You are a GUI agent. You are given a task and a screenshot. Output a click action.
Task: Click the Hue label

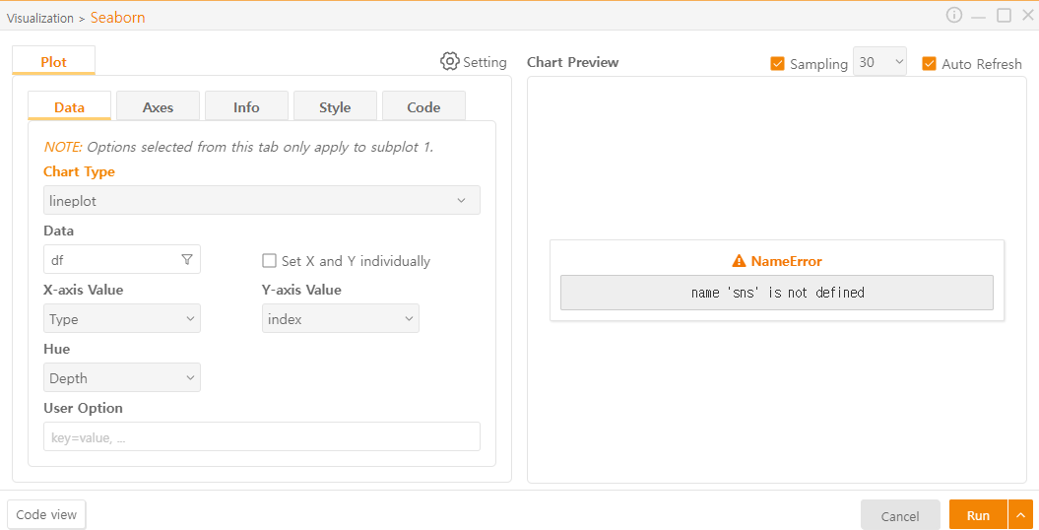[x=56, y=349]
